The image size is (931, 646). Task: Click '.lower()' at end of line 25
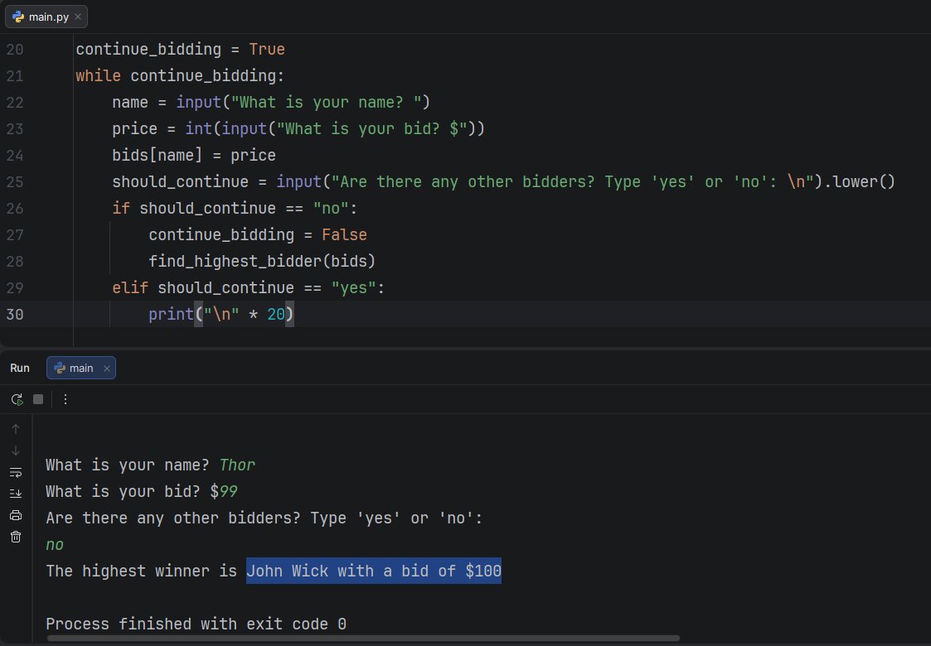pos(859,181)
